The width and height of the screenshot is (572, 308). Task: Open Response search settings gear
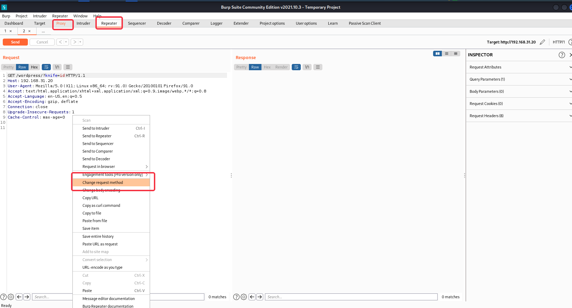[244, 297]
